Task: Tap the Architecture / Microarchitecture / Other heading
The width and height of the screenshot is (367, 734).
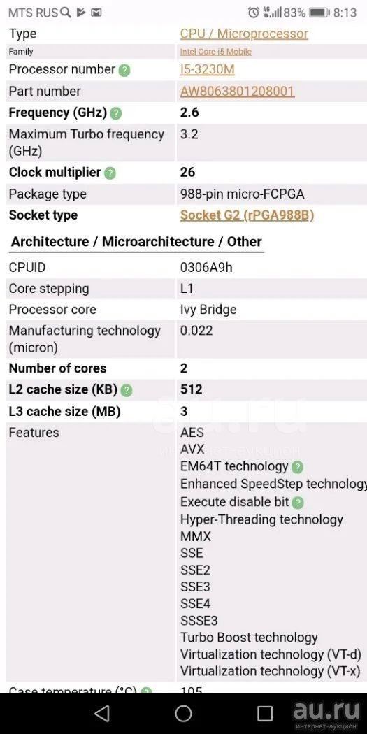Action: 136,242
